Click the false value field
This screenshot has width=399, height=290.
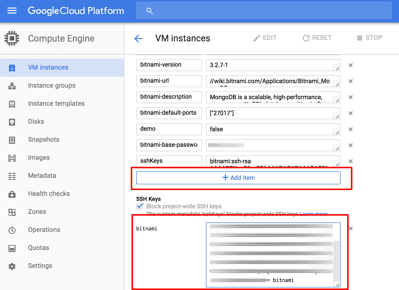click(x=273, y=129)
